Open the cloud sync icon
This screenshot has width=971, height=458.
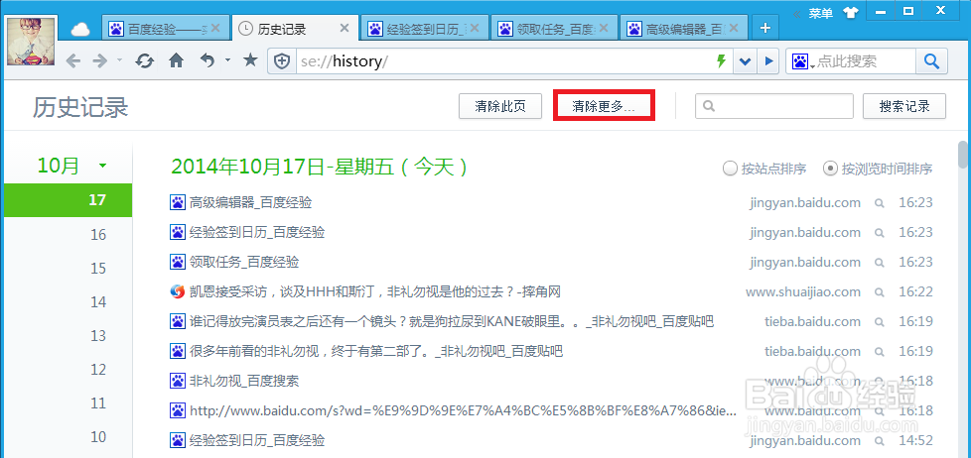(x=79, y=29)
